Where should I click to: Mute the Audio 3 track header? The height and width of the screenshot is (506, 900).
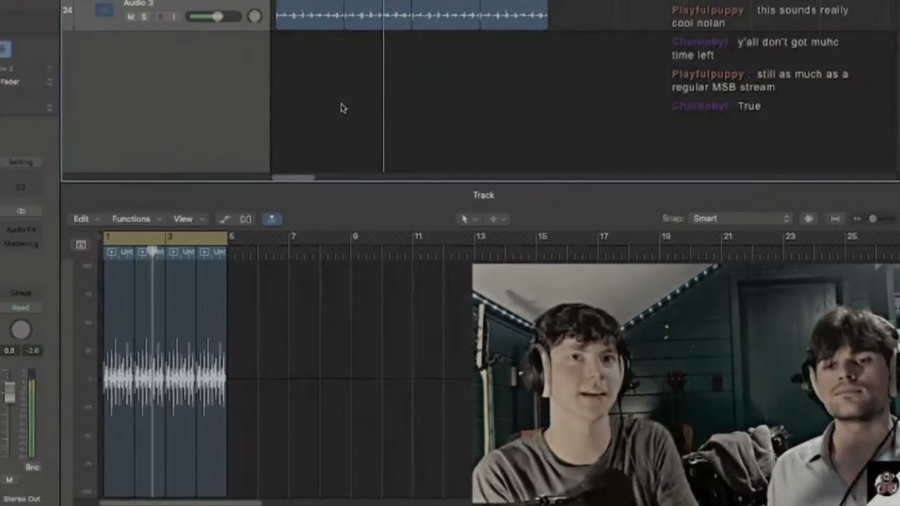tap(130, 17)
